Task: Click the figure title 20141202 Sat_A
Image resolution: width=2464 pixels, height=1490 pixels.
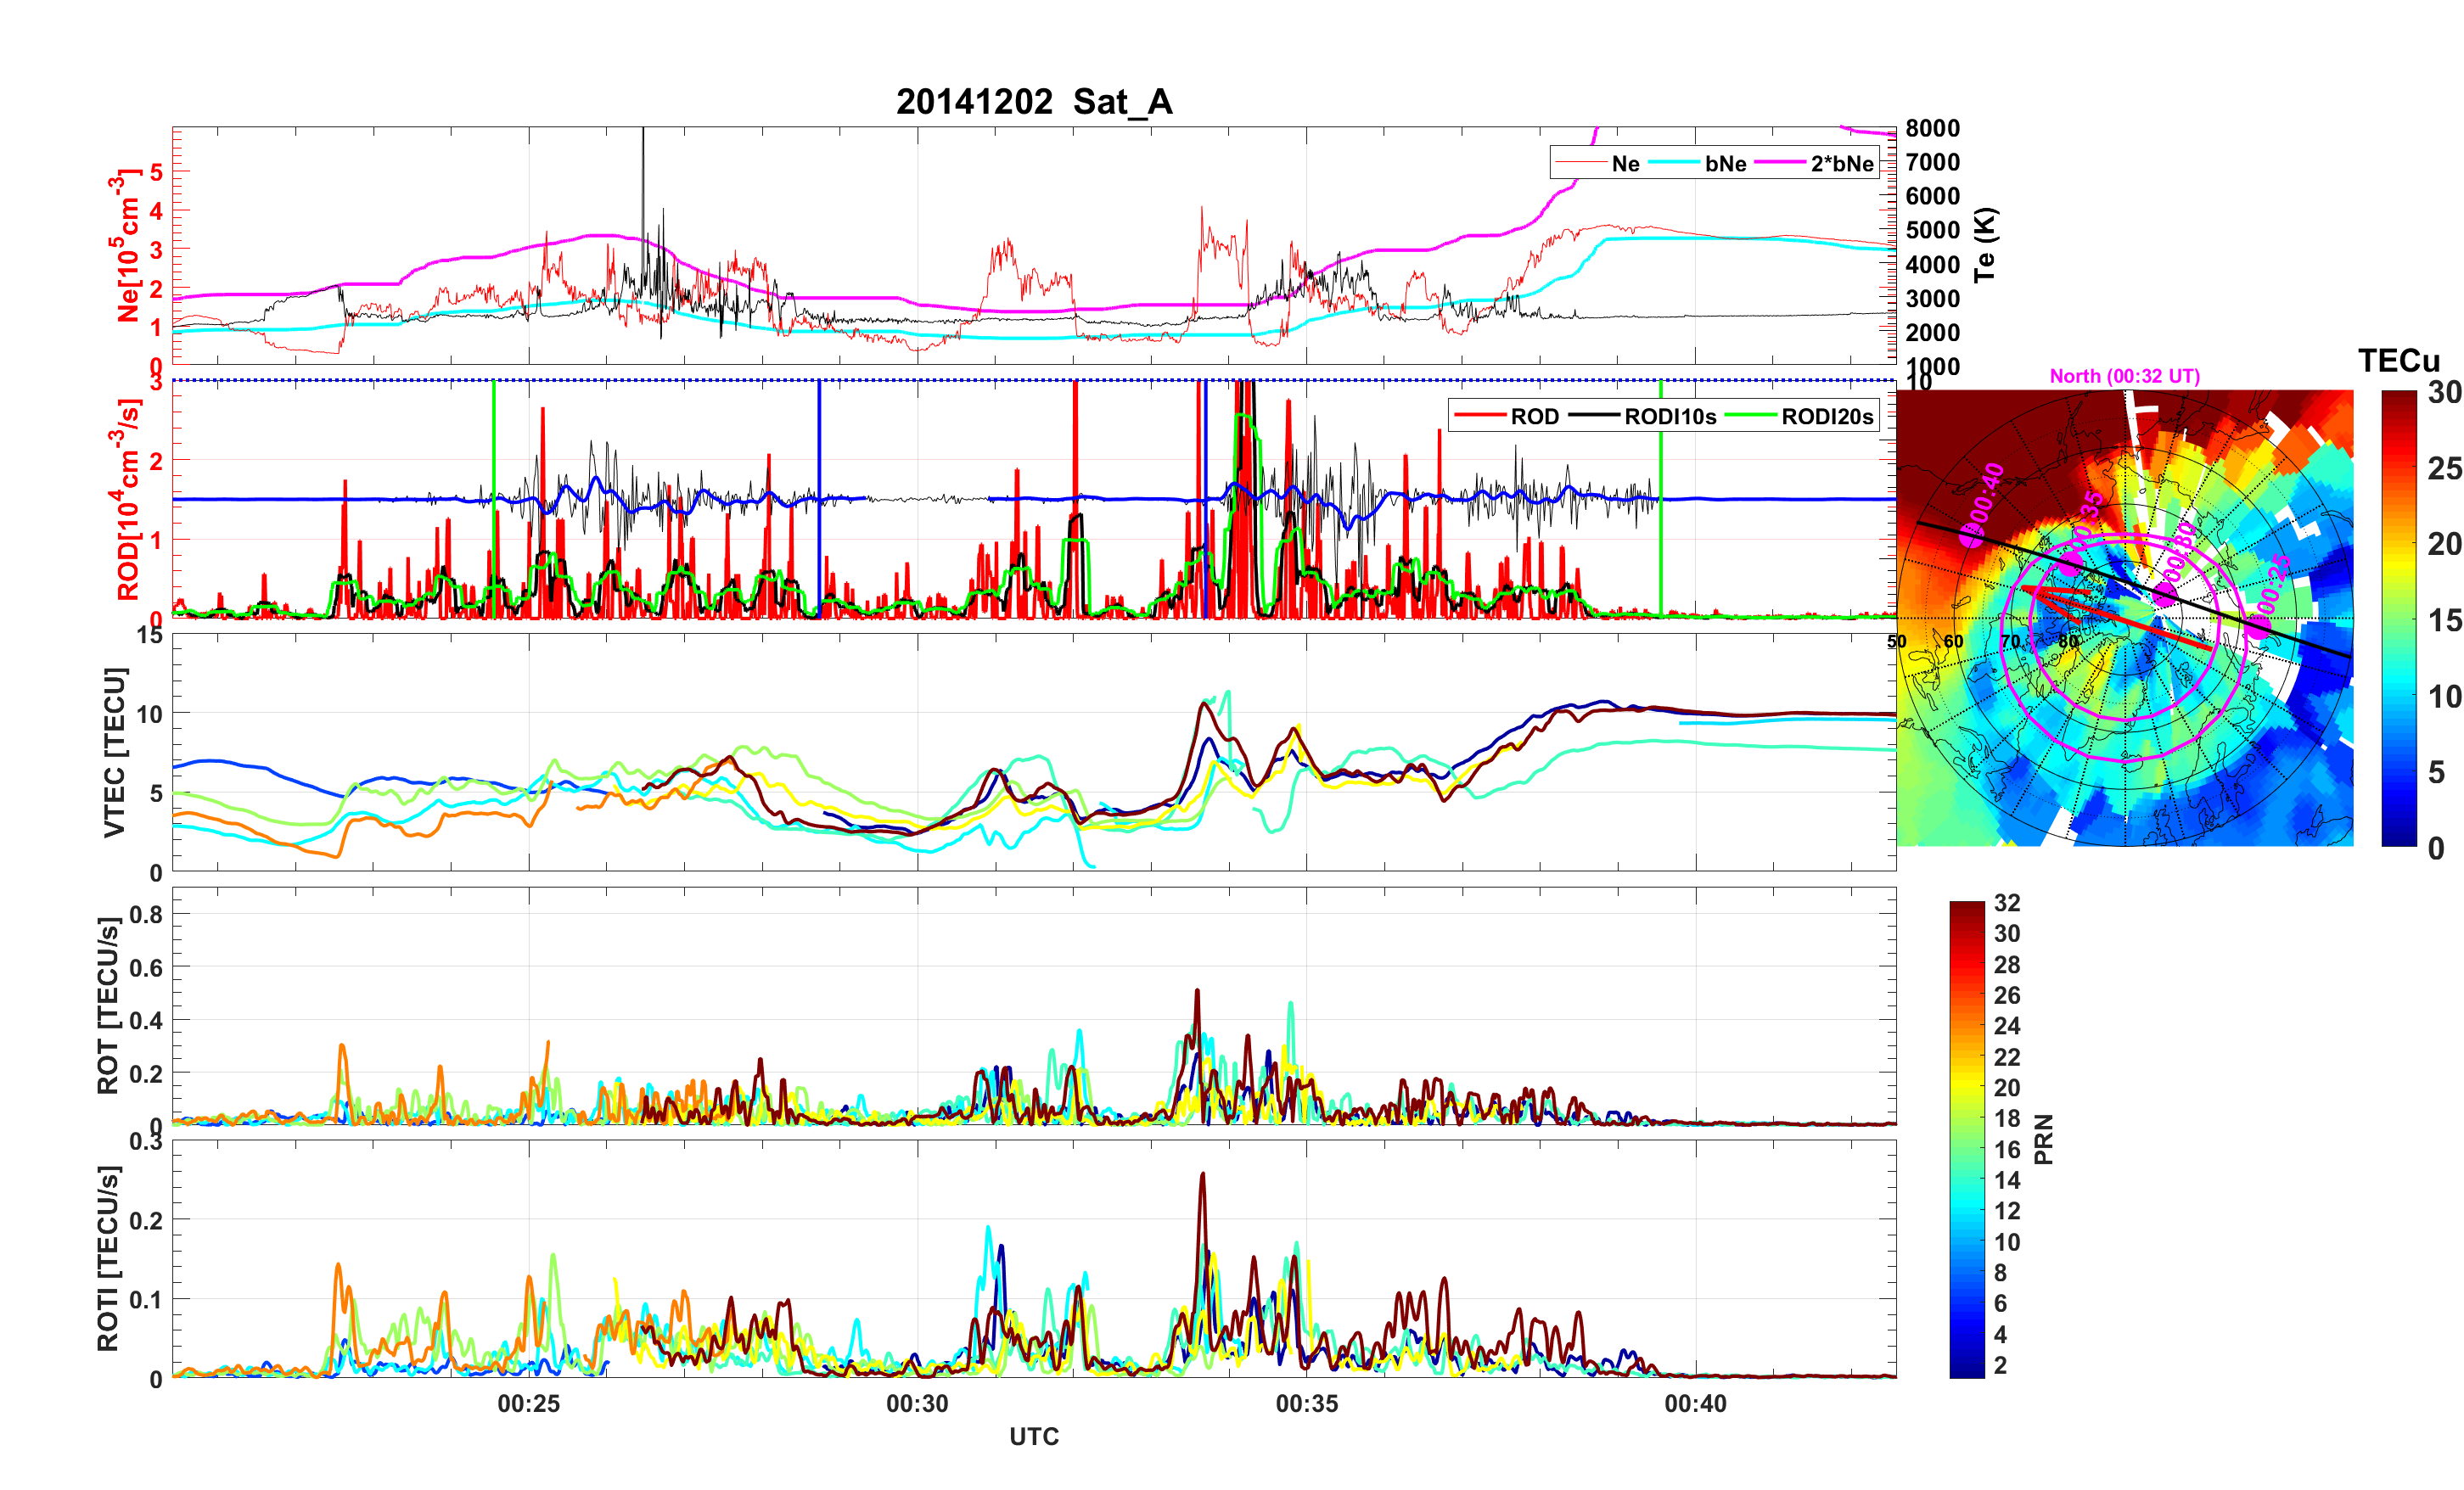Action: 1033,102
